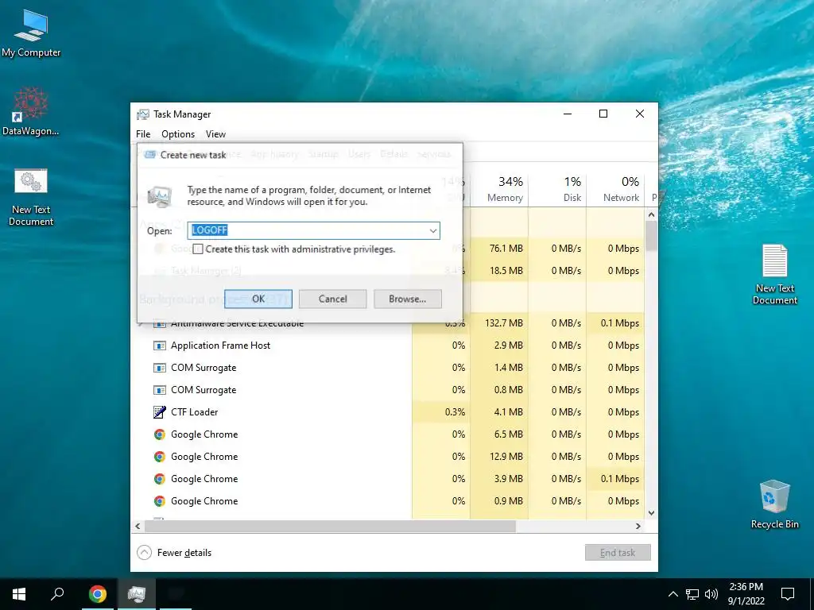814x610 pixels.
Task: Click the Browse... button
Action: (408, 299)
